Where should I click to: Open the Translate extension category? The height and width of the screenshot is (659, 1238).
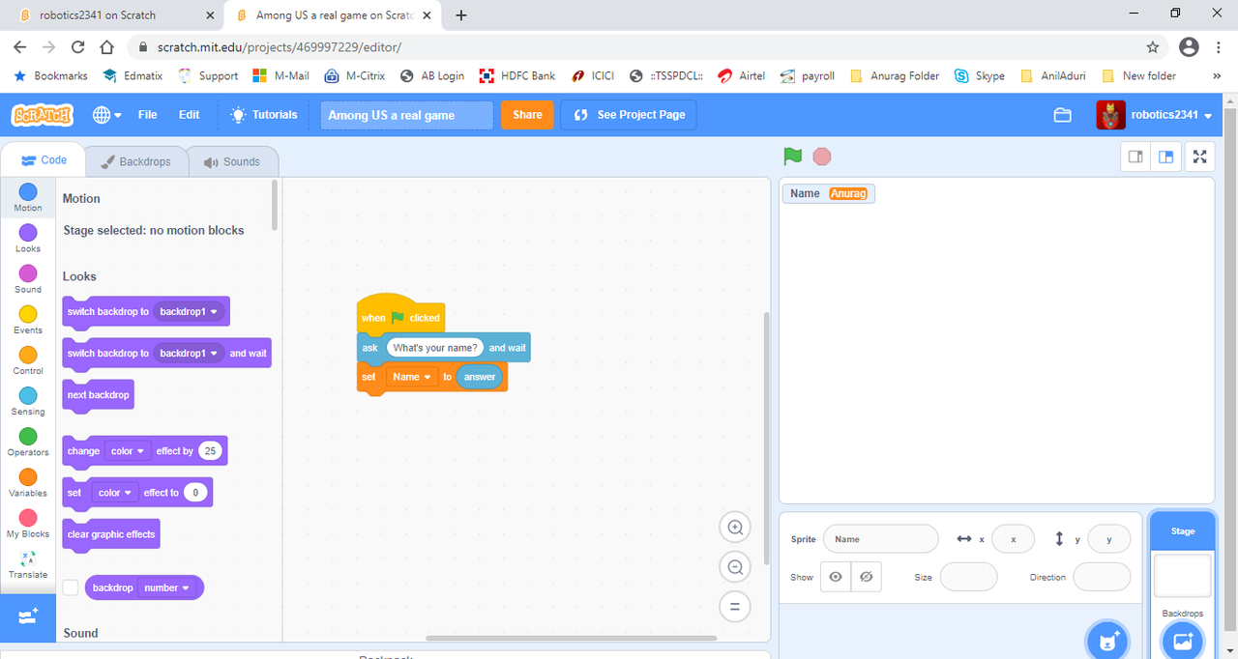pos(28,564)
